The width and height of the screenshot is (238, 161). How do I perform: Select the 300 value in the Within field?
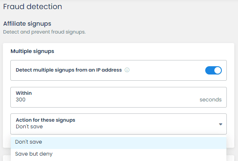[21, 100]
